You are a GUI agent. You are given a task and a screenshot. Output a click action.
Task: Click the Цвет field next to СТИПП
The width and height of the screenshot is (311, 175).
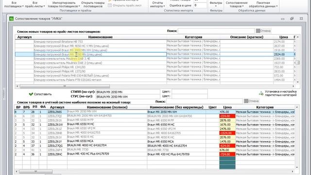(x=190, y=92)
